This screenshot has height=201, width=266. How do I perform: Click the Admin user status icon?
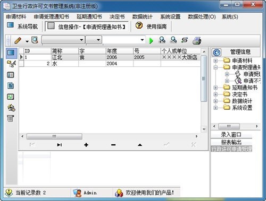(x=77, y=193)
